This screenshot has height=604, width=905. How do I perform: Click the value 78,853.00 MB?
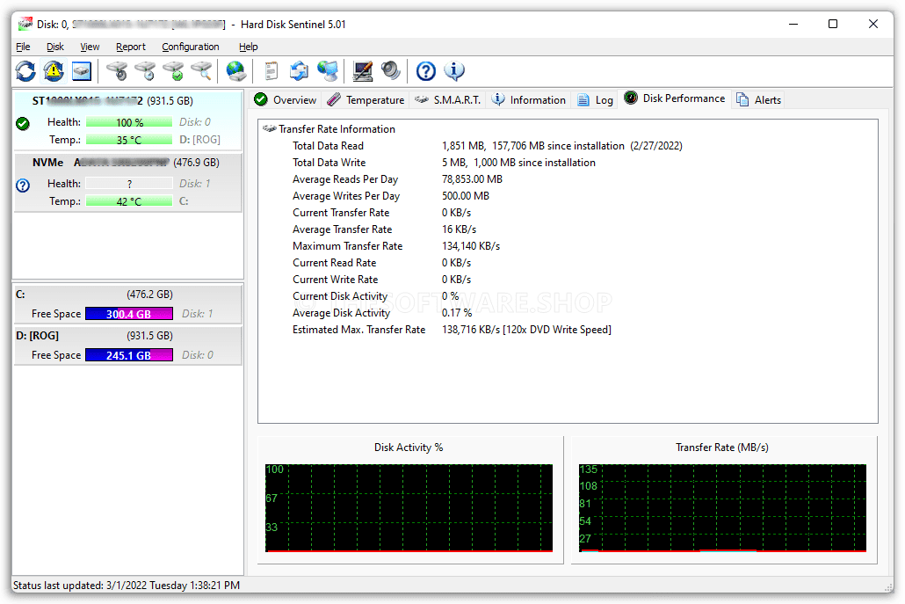(472, 179)
